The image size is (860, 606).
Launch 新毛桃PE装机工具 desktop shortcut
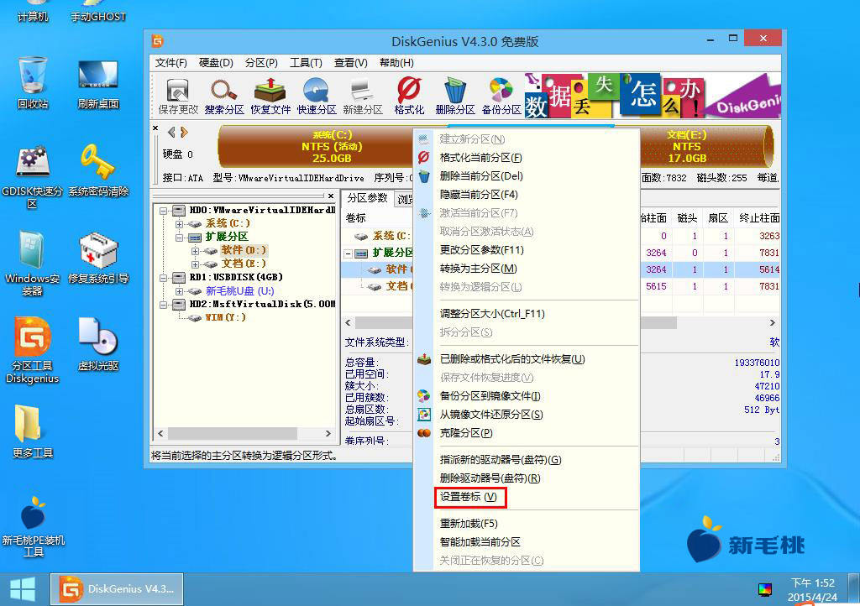(34, 526)
